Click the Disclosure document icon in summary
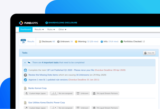 [40, 41]
